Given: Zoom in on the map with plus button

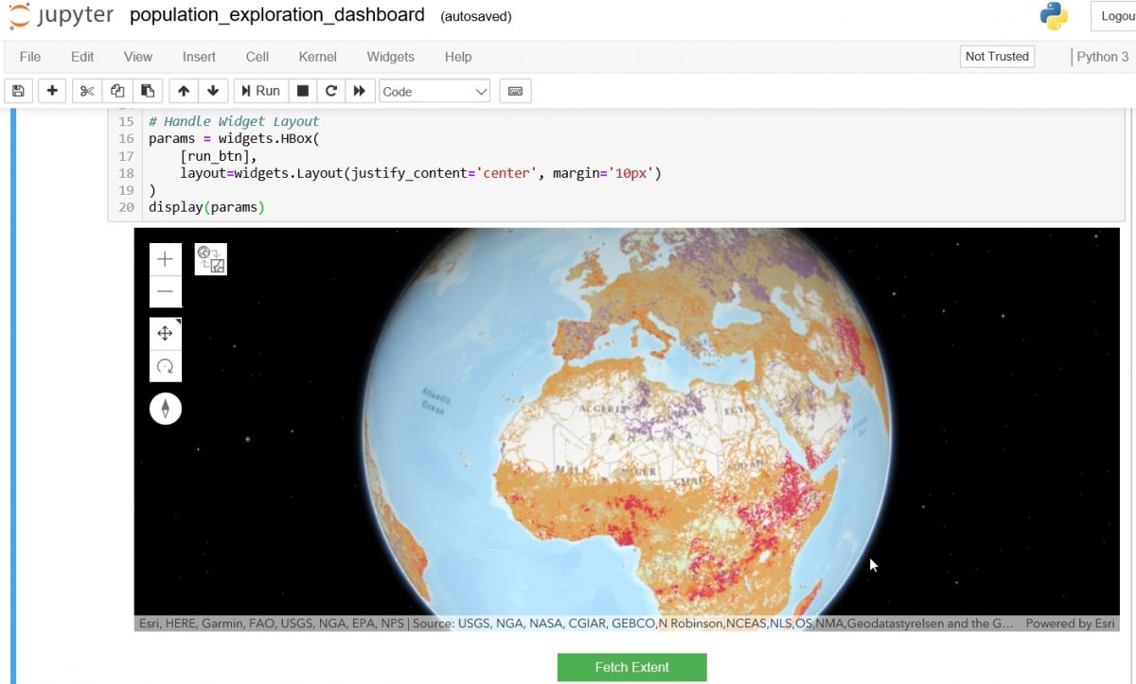Looking at the screenshot, I should pos(165,257).
